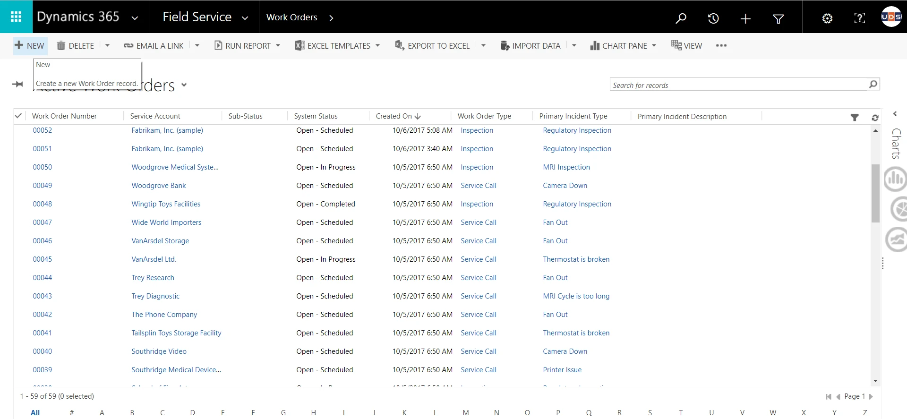Open CHART PANE command

(618, 46)
